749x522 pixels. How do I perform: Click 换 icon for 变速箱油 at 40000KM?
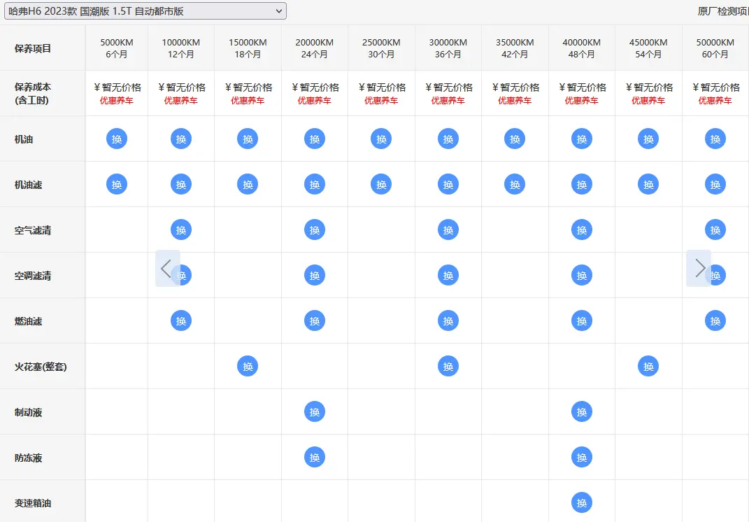point(582,502)
